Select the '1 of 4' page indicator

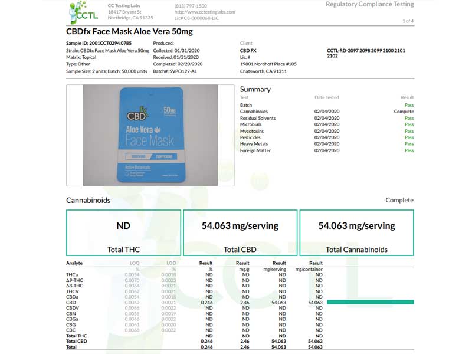(x=408, y=21)
